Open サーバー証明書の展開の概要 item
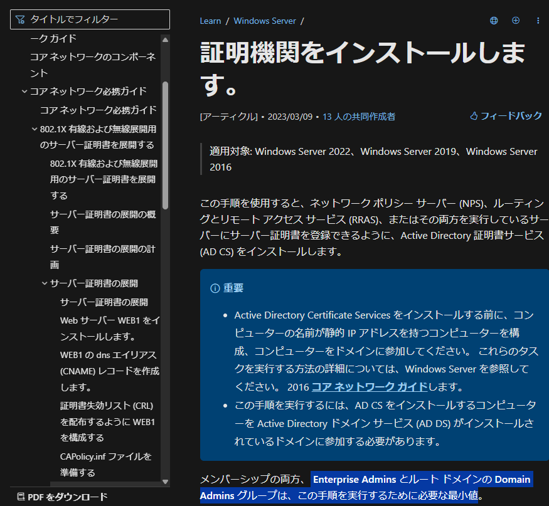This screenshot has height=506, width=549. click(103, 222)
